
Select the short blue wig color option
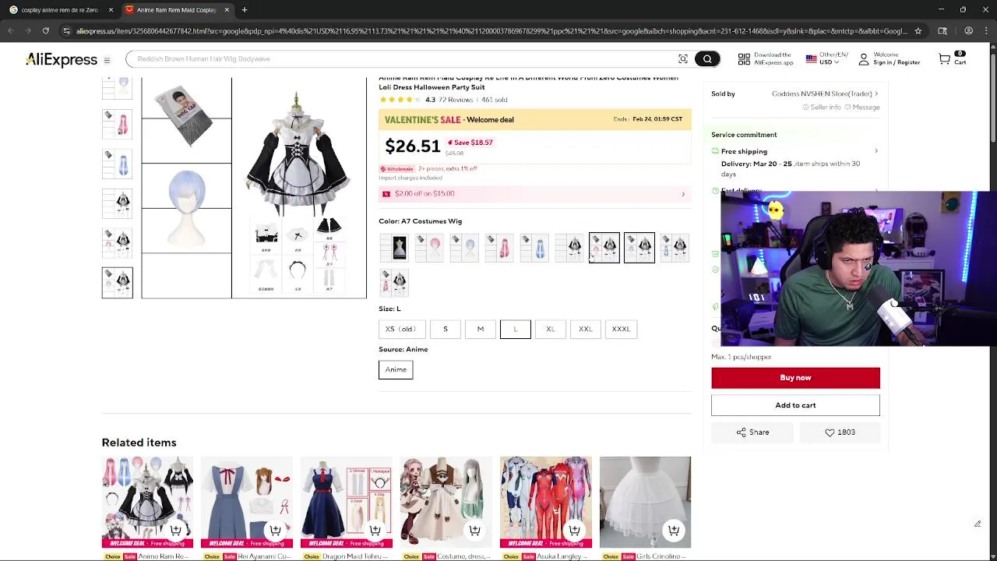[x=464, y=248]
